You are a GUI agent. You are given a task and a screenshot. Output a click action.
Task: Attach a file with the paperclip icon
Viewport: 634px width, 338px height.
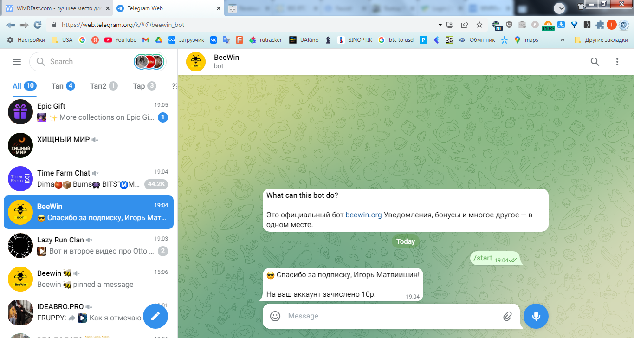[507, 316]
